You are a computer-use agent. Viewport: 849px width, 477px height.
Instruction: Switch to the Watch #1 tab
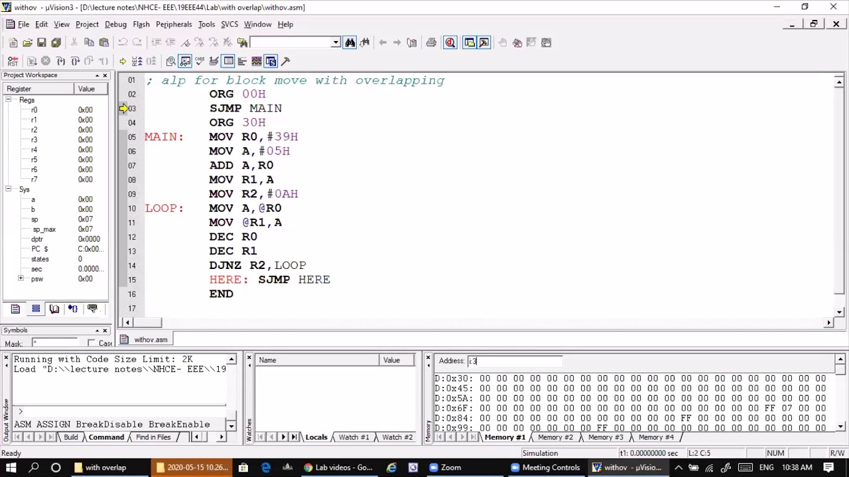[x=354, y=437]
